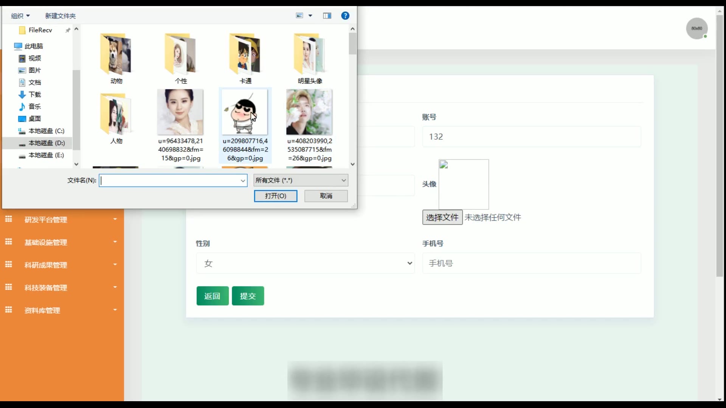The image size is (726, 408).
Task: Click the green 提交 button
Action: tap(248, 296)
